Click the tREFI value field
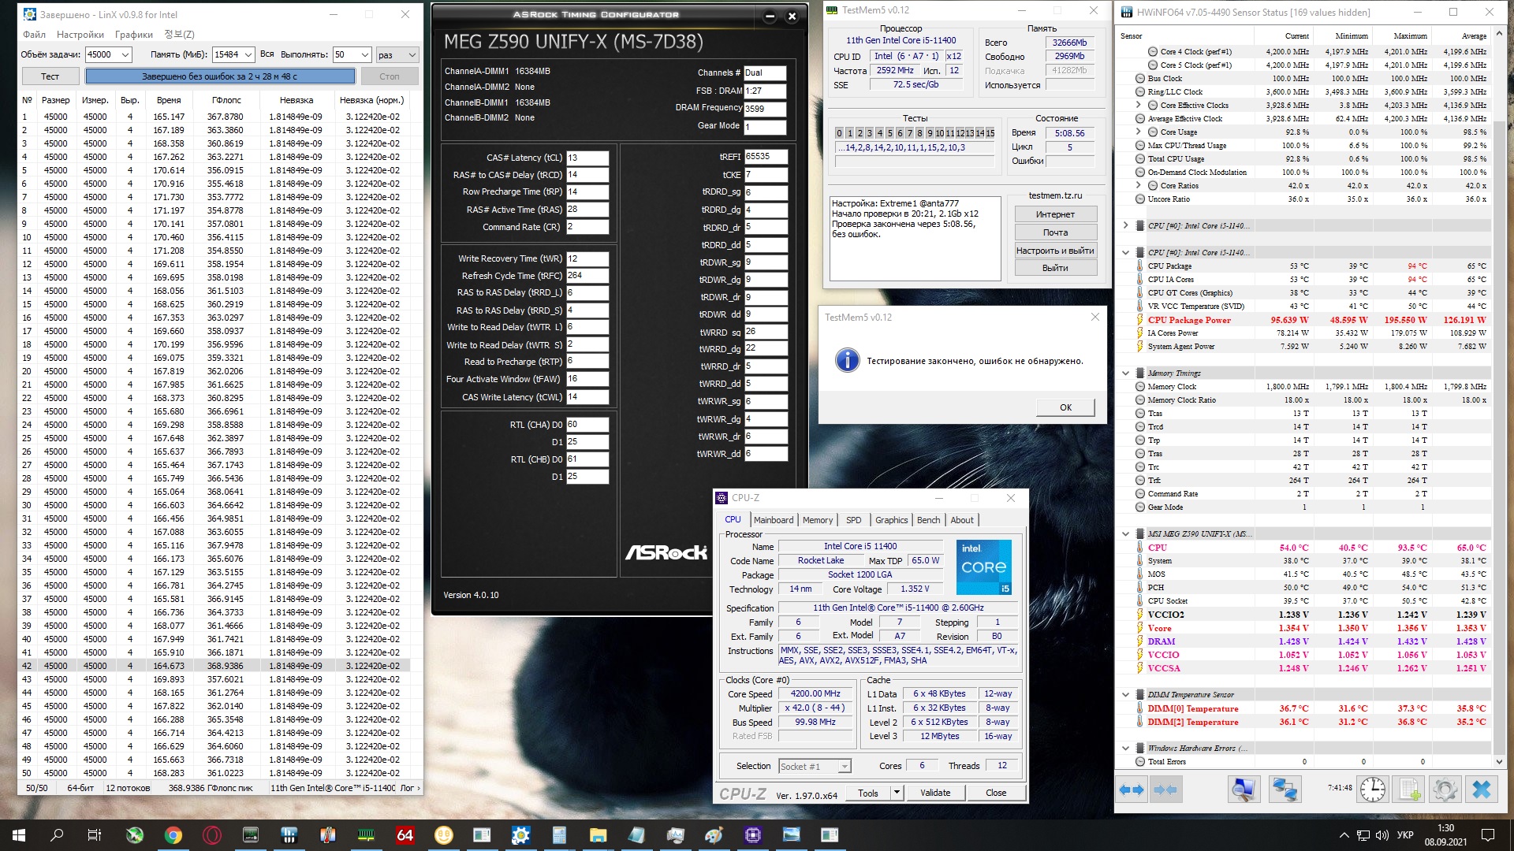The height and width of the screenshot is (851, 1514). pos(765,157)
